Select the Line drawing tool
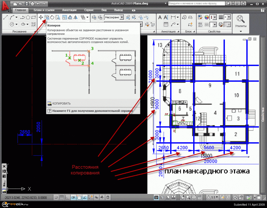The image size is (267, 208). [x=5, y=17]
